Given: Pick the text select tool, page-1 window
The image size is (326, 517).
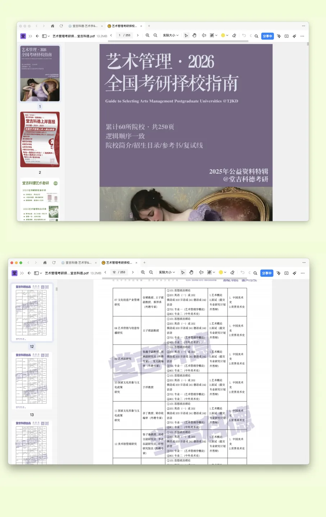Looking at the screenshot, I should tap(204, 35).
